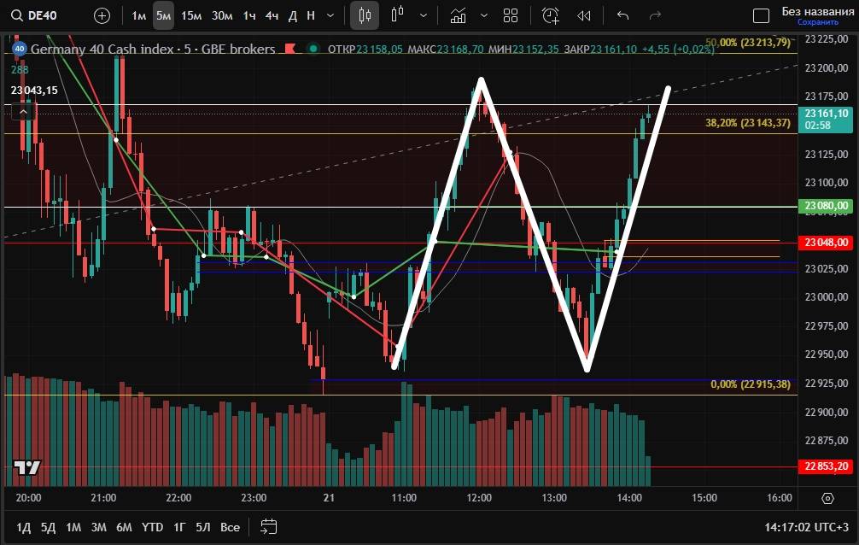The image size is (859, 545).
Task: Toggle the layout selection square icon
Action: pyautogui.click(x=761, y=15)
